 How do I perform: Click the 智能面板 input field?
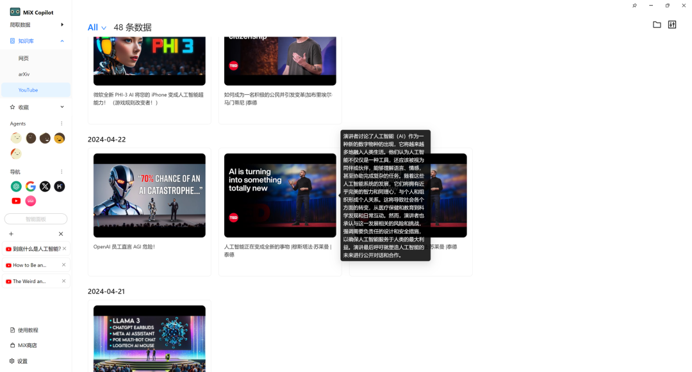(x=36, y=219)
